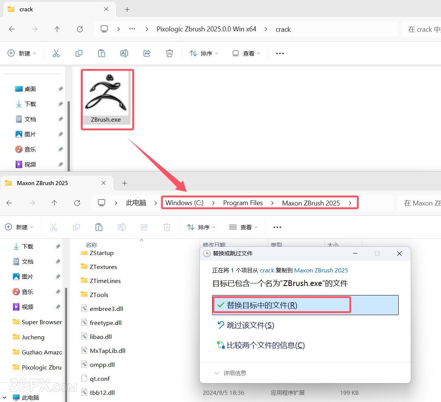The height and width of the screenshot is (402, 441).
Task: Choose 替换目标中的文件(R) option
Action: pos(305,305)
